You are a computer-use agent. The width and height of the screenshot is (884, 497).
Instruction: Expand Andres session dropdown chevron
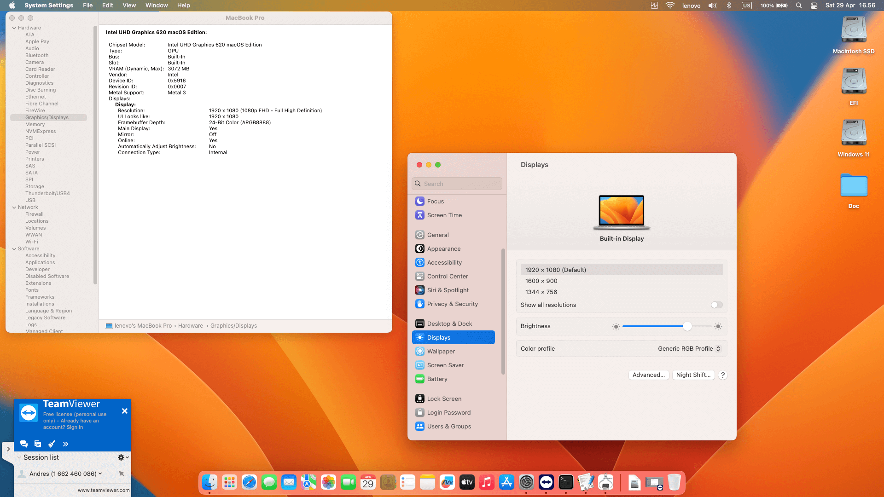[100, 474]
